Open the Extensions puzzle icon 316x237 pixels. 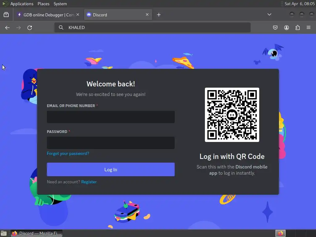click(x=297, y=27)
